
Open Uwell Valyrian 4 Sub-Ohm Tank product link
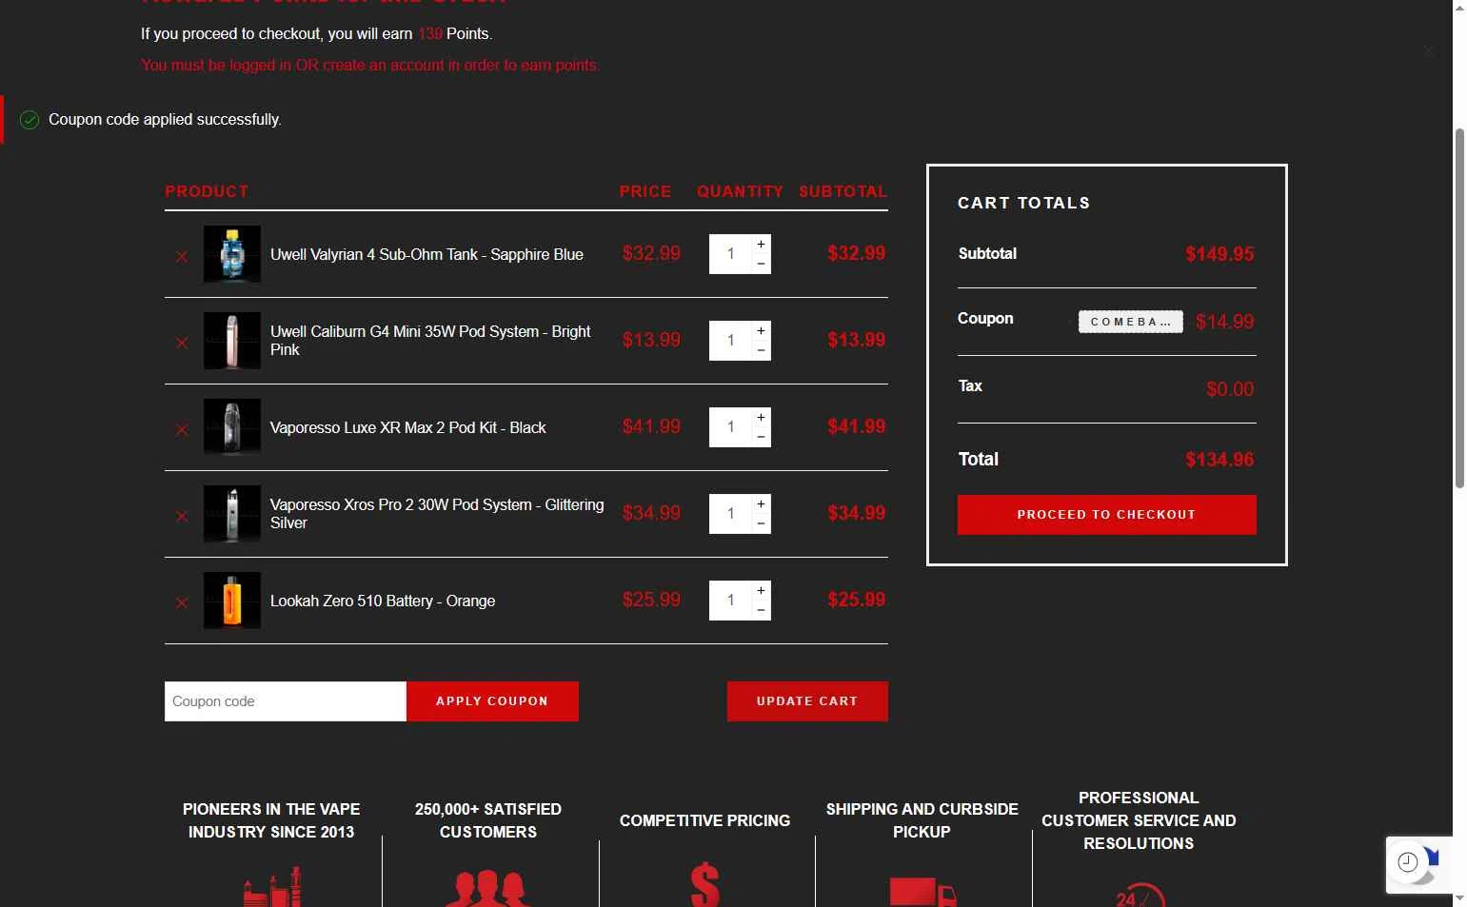426,255
